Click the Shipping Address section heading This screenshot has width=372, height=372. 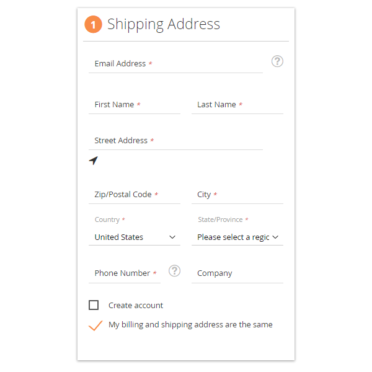(164, 24)
